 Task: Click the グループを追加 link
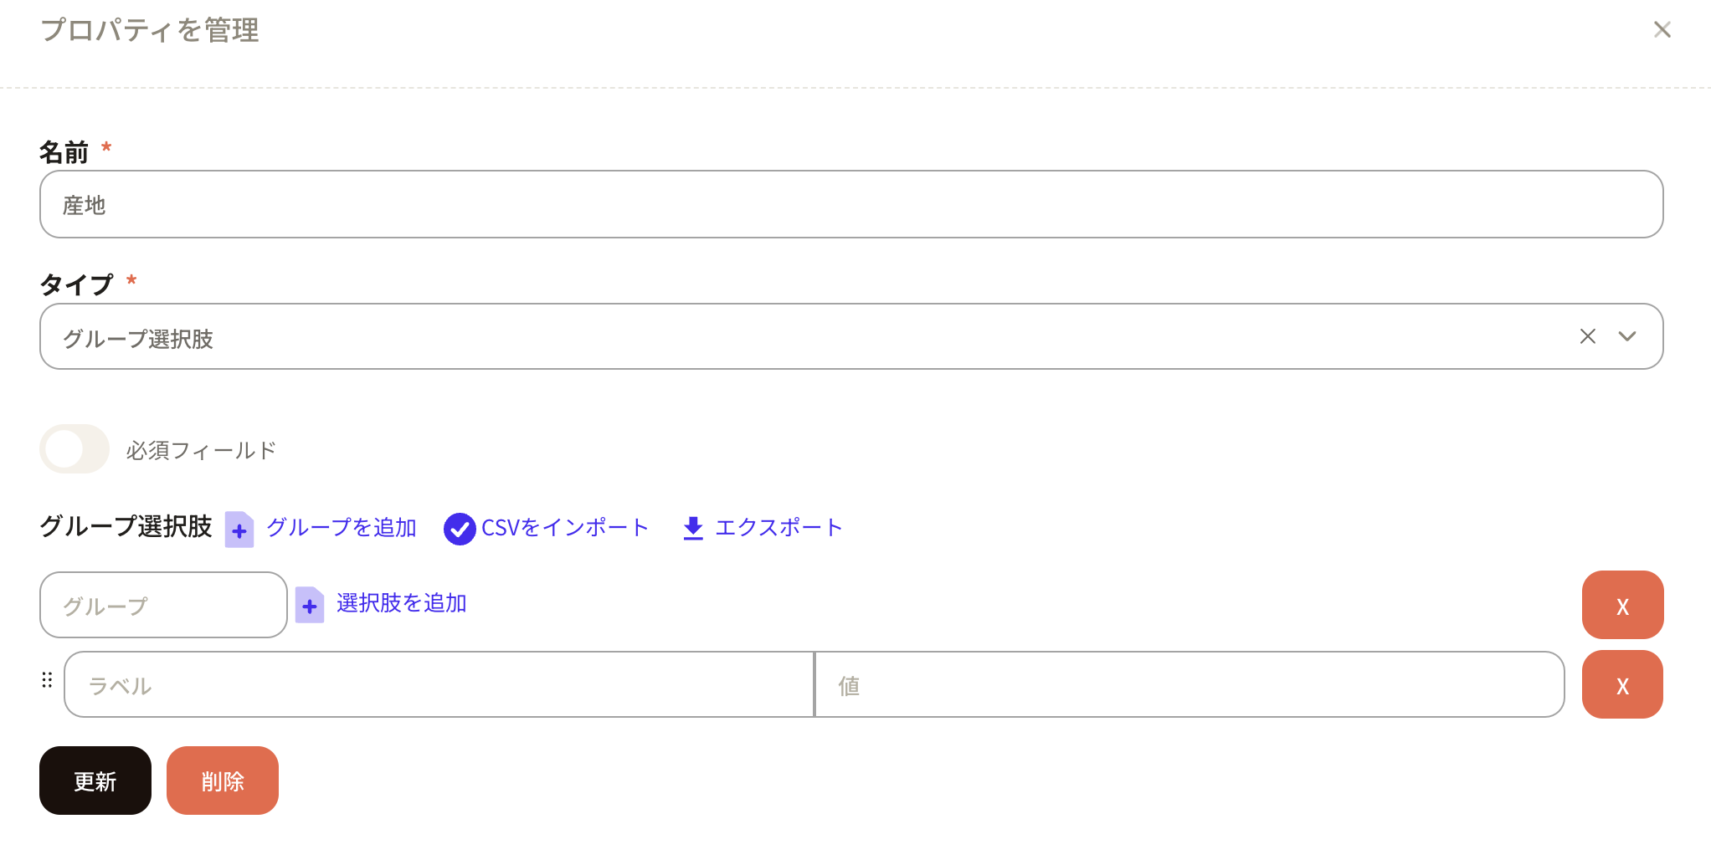click(x=342, y=528)
